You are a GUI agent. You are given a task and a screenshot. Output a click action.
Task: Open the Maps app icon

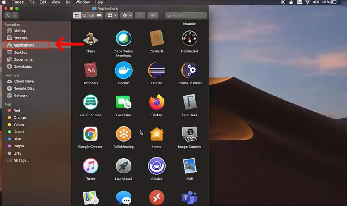coord(90,198)
